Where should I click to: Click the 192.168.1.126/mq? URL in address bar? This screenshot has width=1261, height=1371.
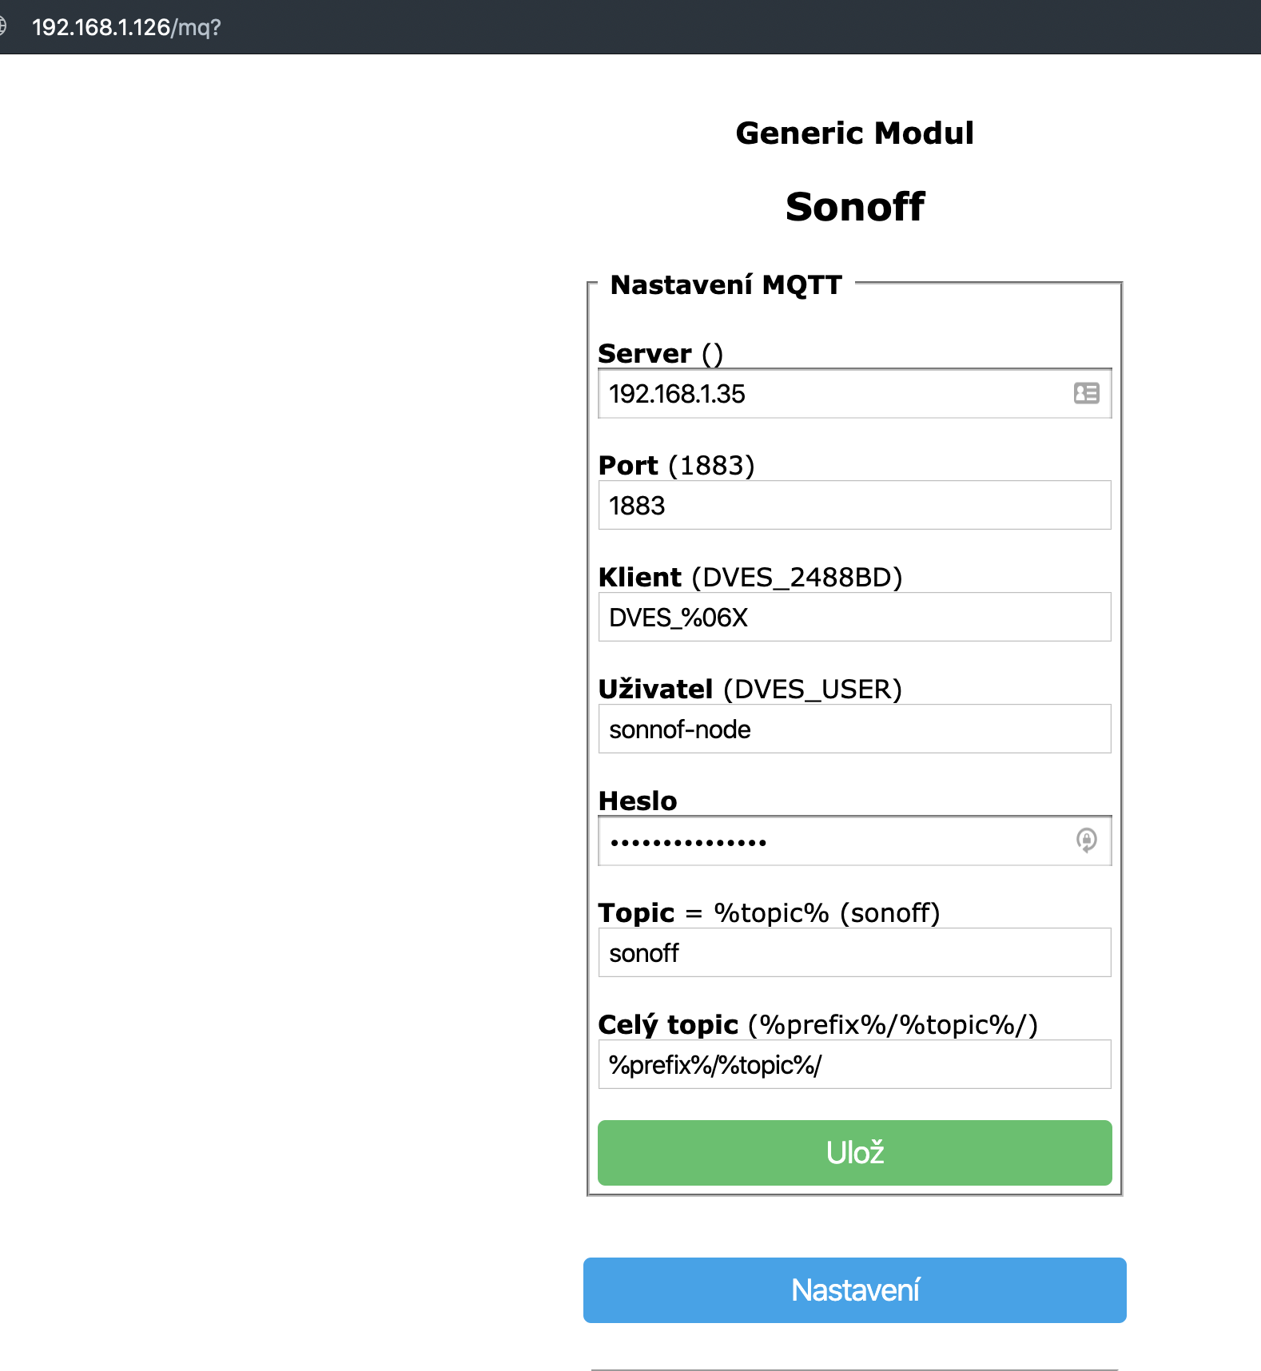[126, 27]
